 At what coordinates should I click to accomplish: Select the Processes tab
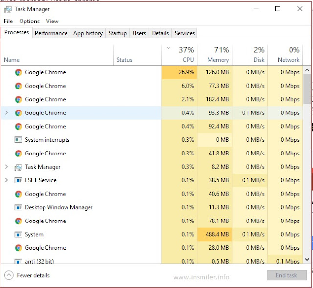17,32
